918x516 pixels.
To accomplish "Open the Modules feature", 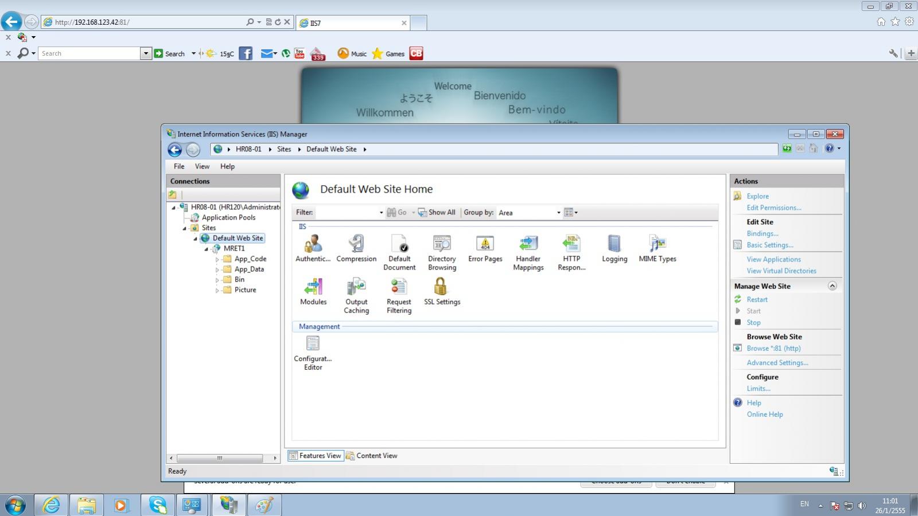I will pyautogui.click(x=313, y=292).
